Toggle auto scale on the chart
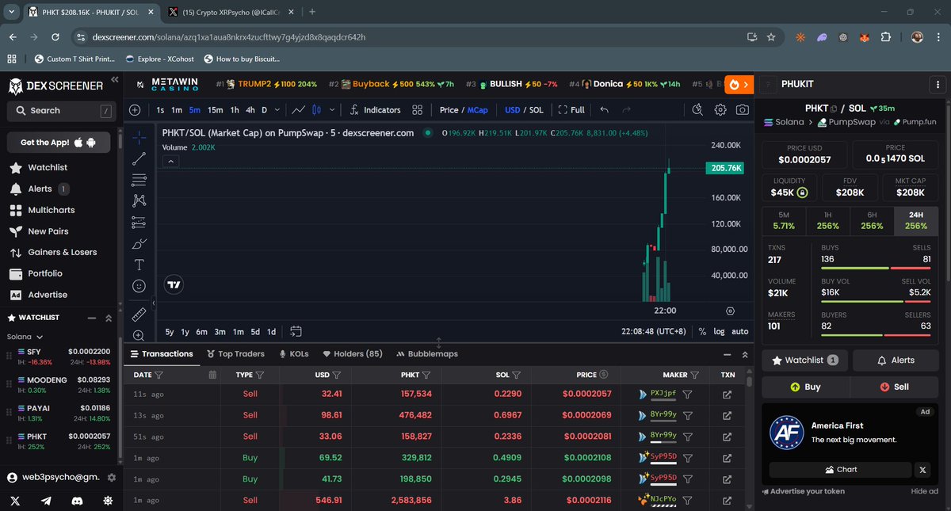 tap(739, 332)
